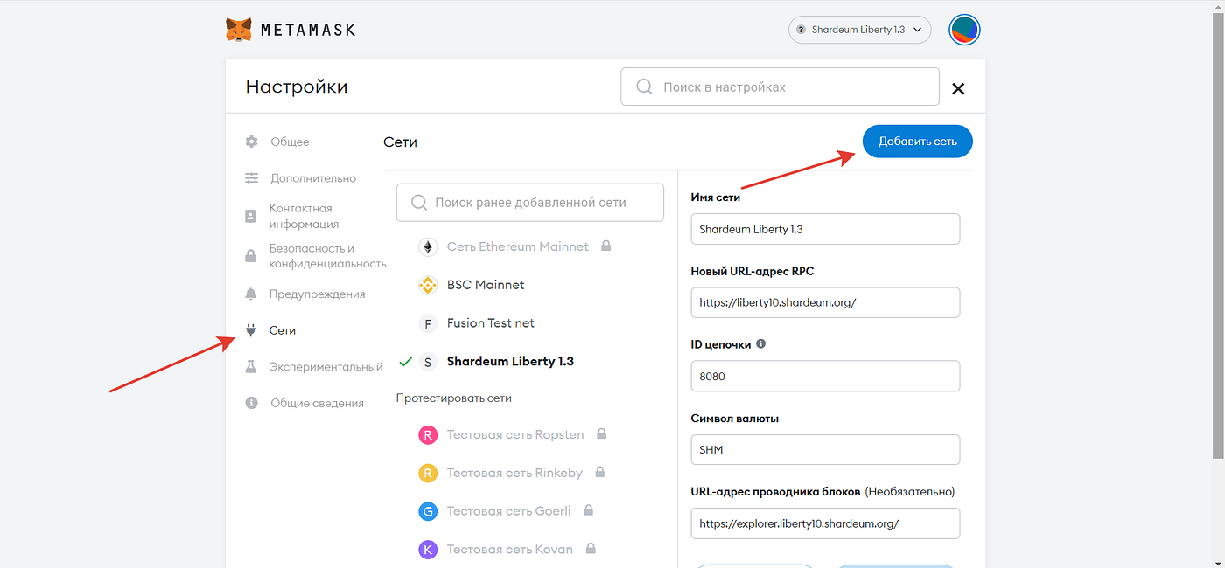Click magnifier icon in network search box
Image resolution: width=1225 pixels, height=568 pixels.
coord(420,202)
